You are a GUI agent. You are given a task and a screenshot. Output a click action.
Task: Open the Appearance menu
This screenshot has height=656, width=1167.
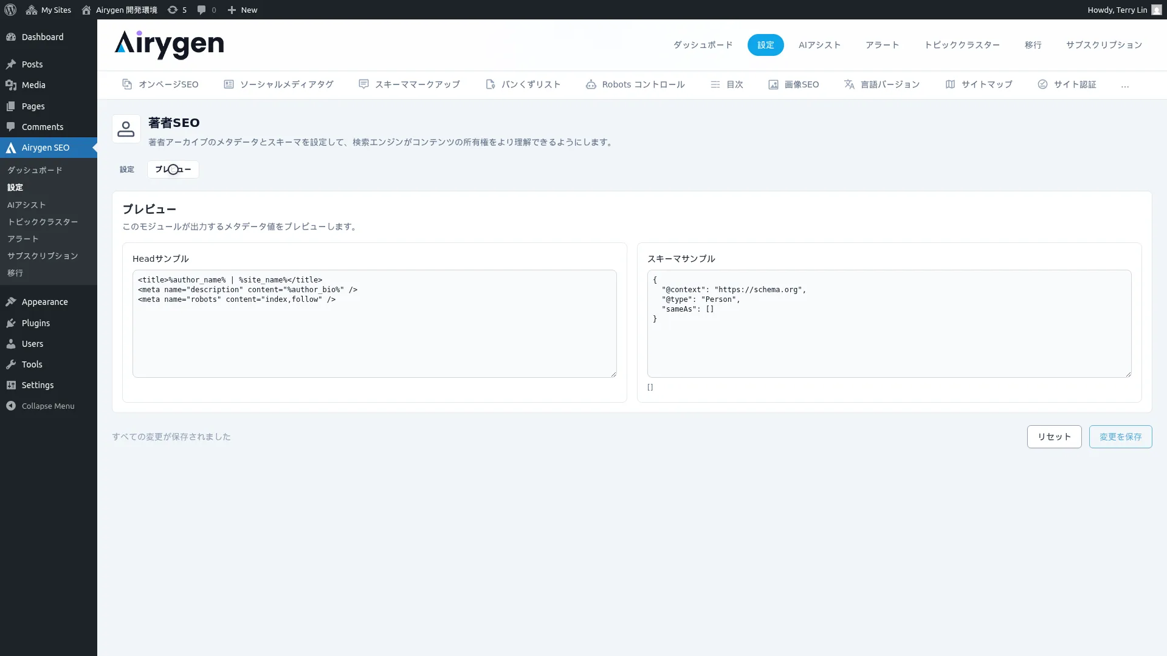coord(49,302)
